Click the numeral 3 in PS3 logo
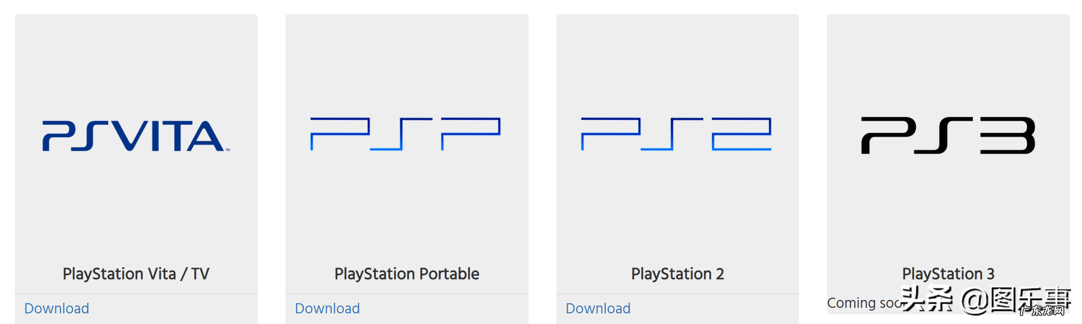The image size is (1082, 324). 1007,135
